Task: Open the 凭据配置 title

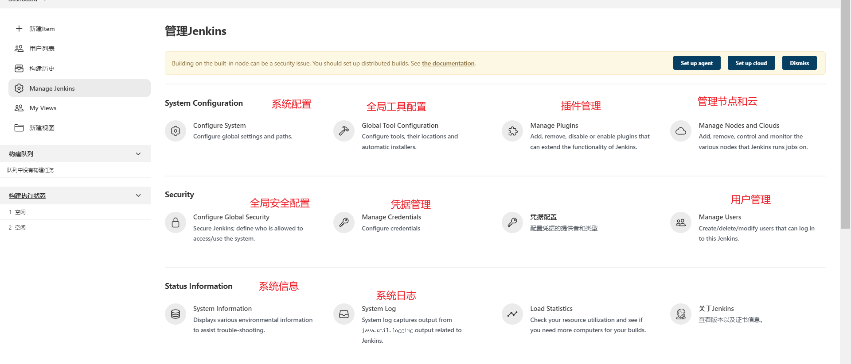Action: pyautogui.click(x=543, y=217)
